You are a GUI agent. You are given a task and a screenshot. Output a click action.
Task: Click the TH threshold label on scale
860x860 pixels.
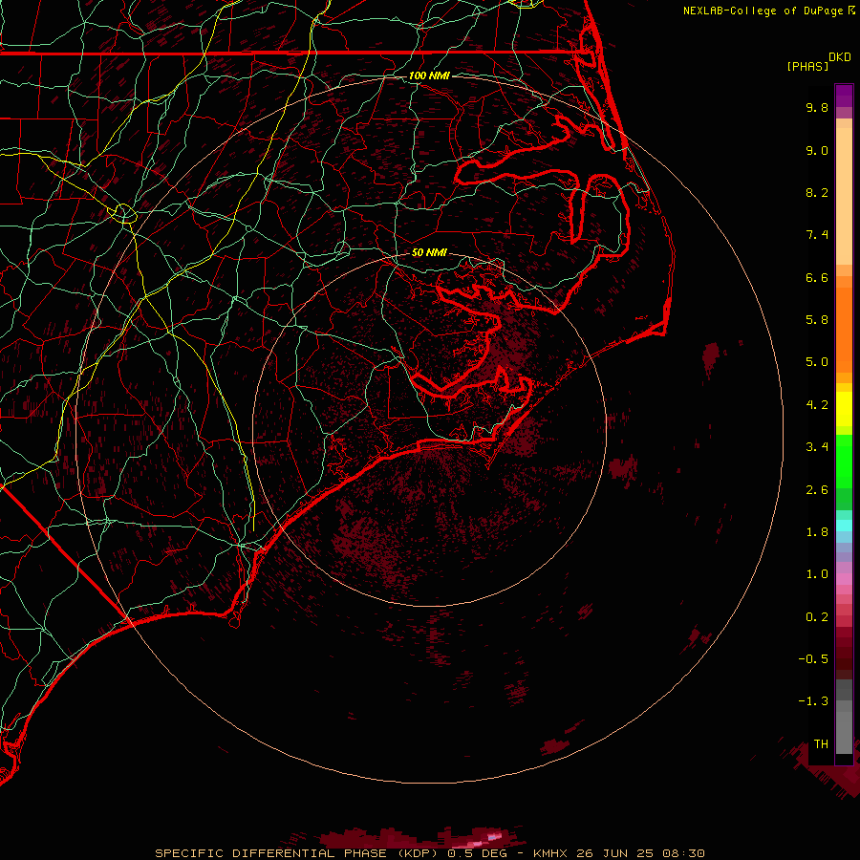tap(821, 744)
